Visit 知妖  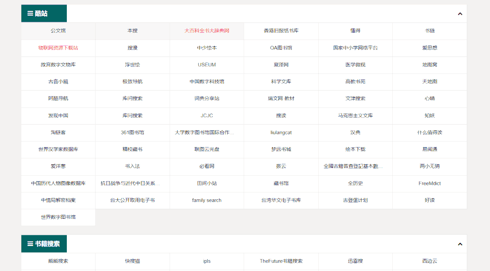pyautogui.click(x=430, y=115)
